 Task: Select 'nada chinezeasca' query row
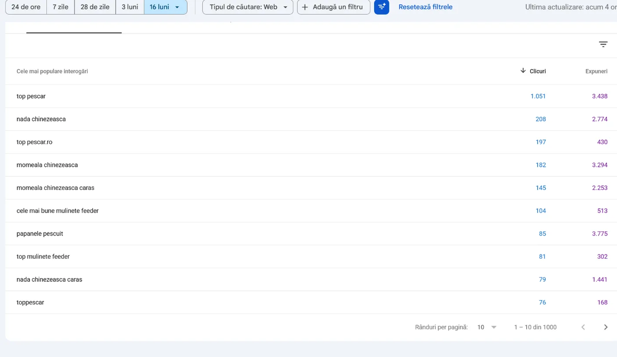[x=311, y=119]
